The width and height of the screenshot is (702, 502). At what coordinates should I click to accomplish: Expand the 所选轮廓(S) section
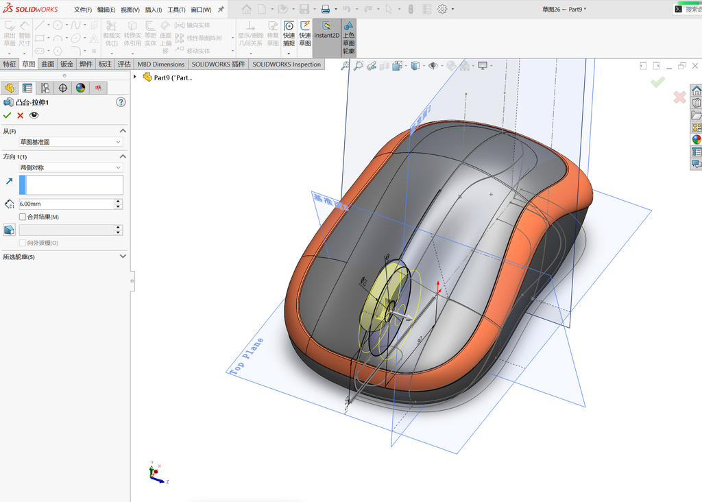pyautogui.click(x=123, y=256)
